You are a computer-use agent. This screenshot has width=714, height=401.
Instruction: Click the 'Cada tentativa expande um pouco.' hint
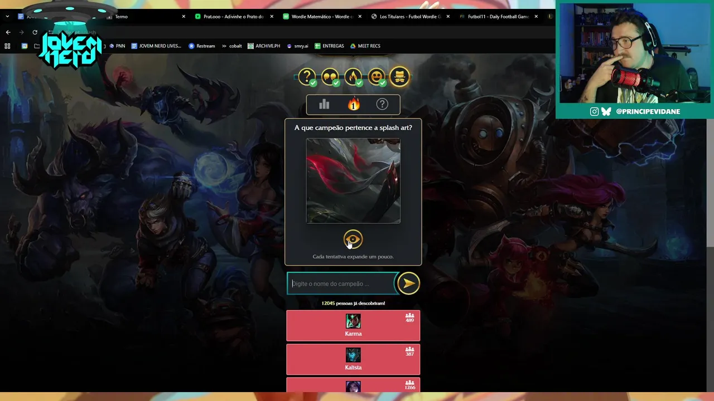coord(353,257)
